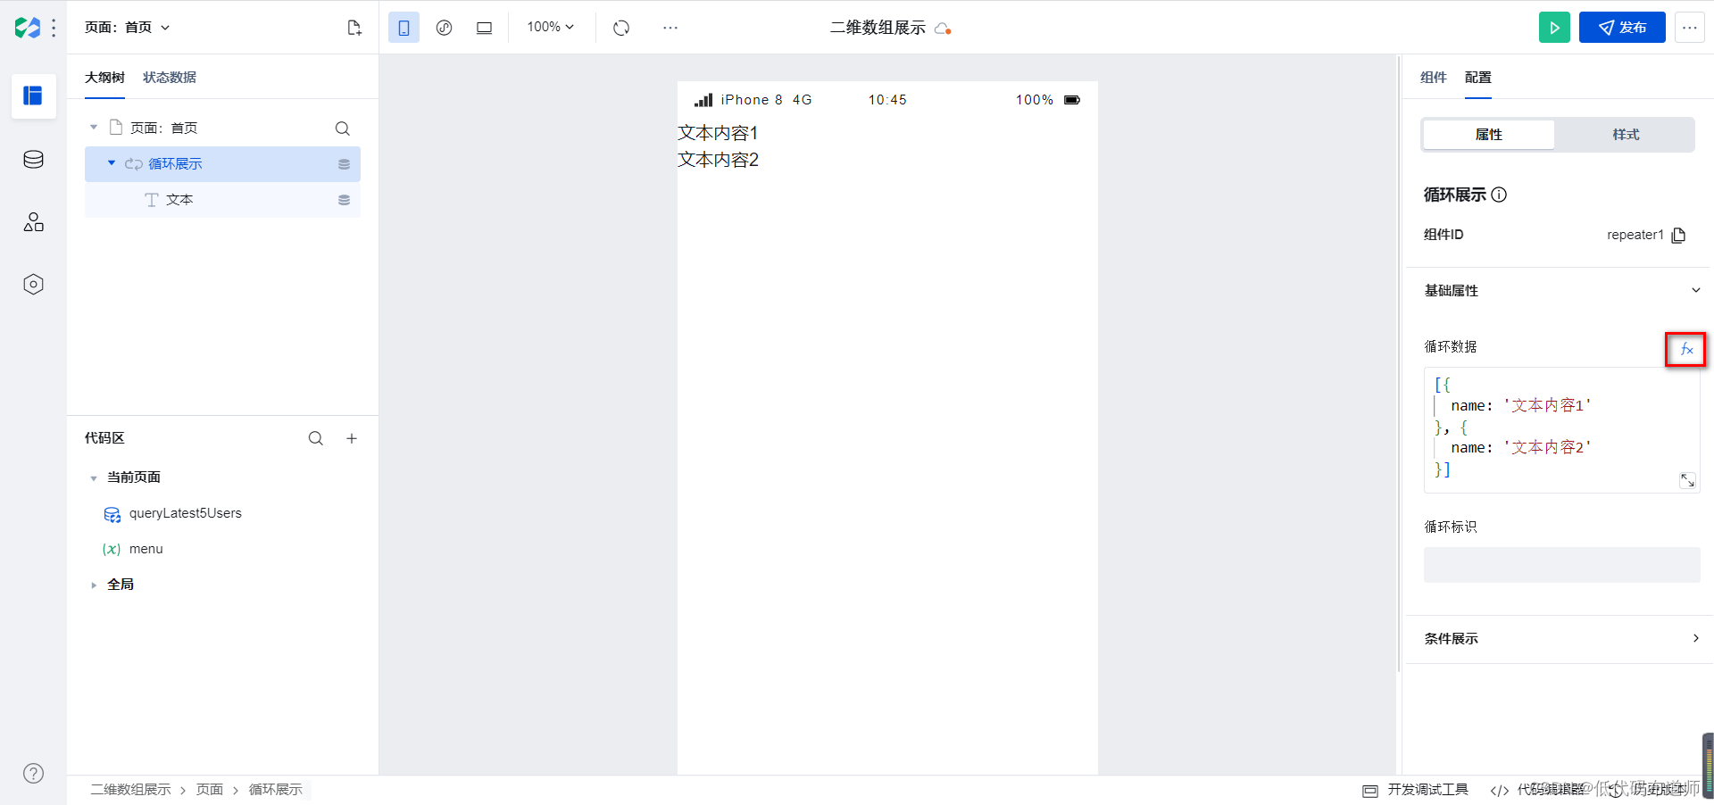The image size is (1714, 805).
Task: Open the page layout sidebar panel
Action: (x=33, y=95)
